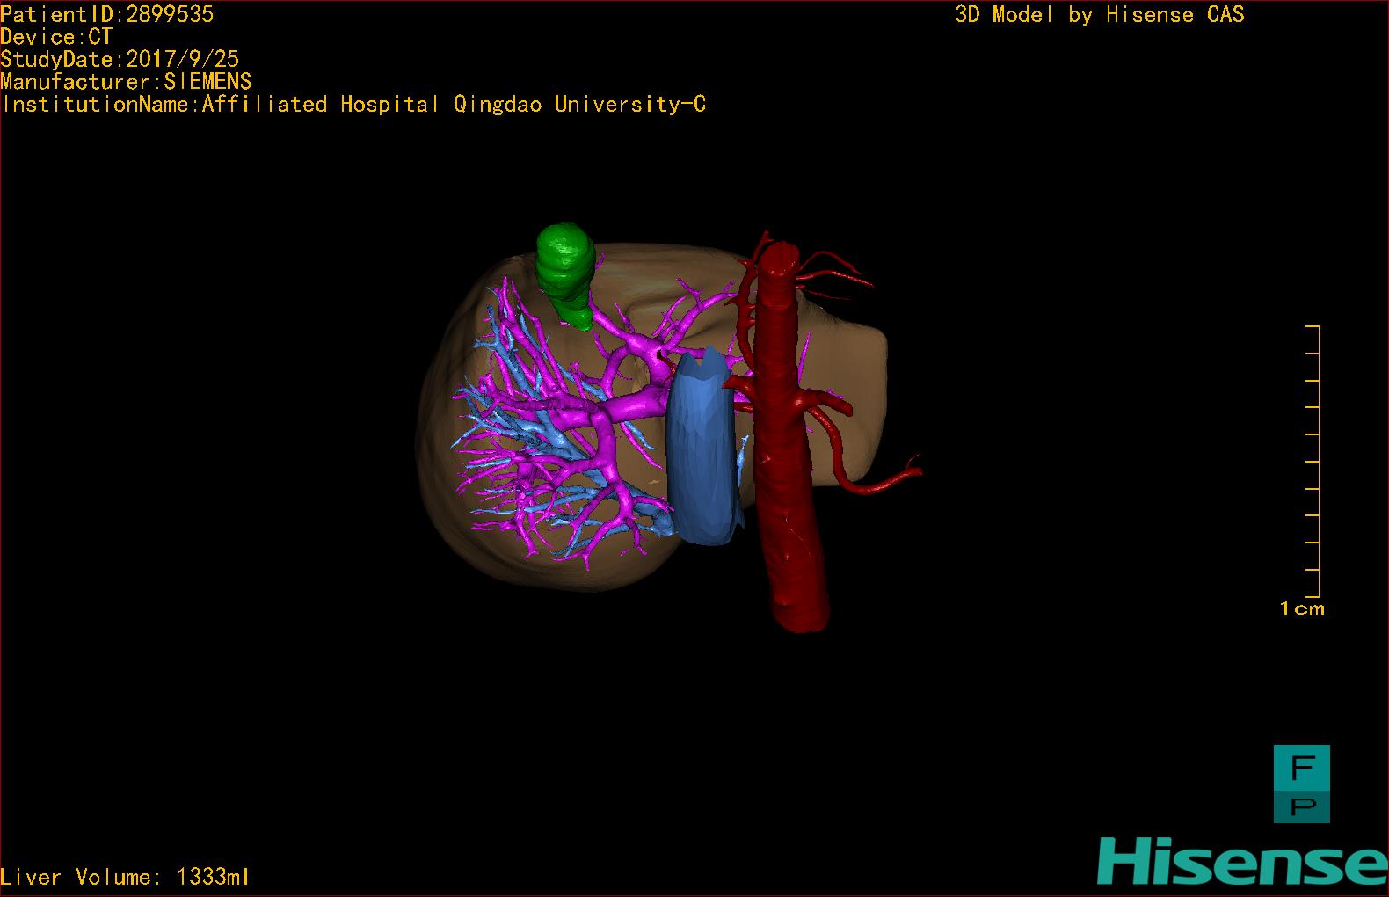Viewport: 1389px width, 897px height.
Task: Click the magenta portal vein trunk
Action: tap(631, 408)
